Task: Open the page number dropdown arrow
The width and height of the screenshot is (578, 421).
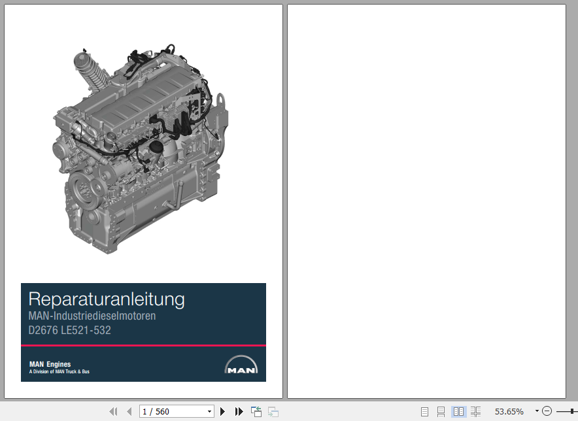Action: click(209, 411)
